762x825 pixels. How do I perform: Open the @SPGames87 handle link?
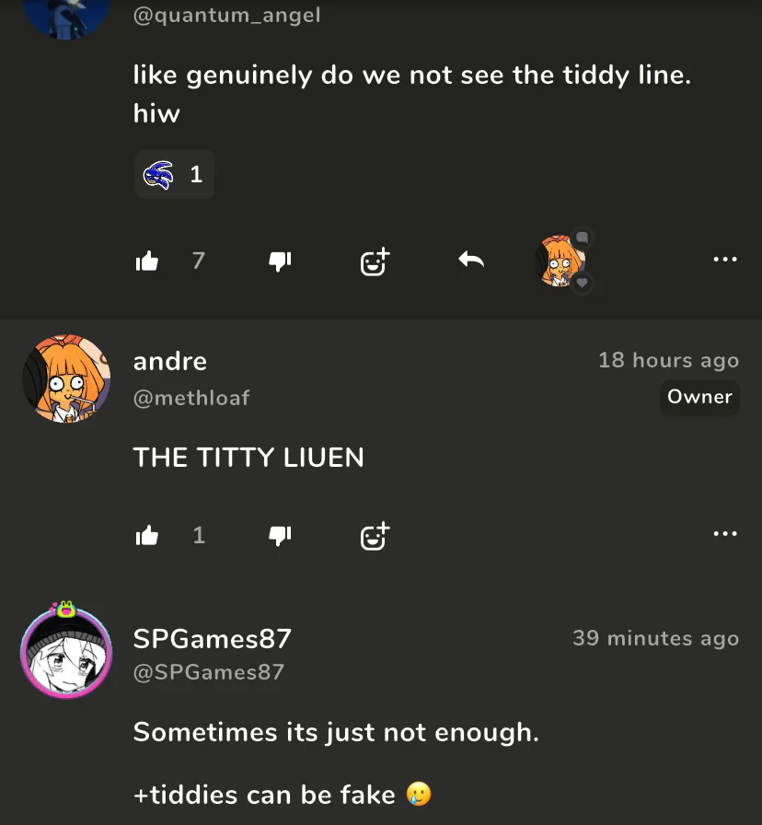pyautogui.click(x=209, y=672)
